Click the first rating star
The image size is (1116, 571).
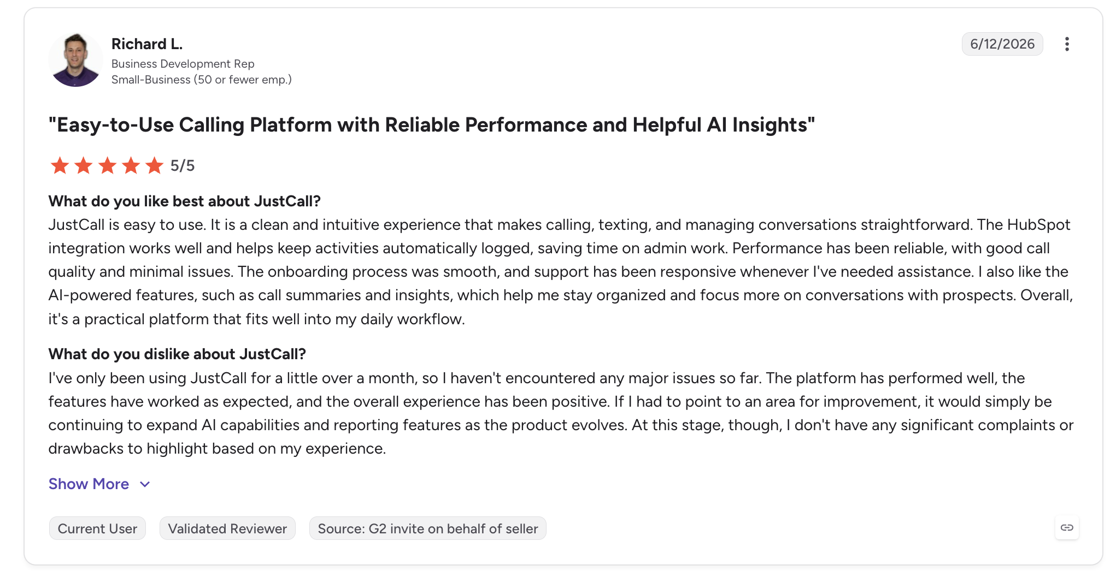(x=60, y=165)
